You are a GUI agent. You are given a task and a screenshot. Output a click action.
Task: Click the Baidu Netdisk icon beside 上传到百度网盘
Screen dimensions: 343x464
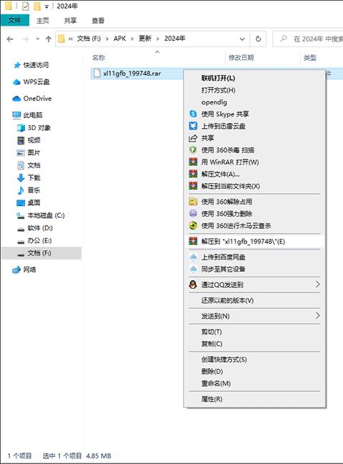coord(193,257)
